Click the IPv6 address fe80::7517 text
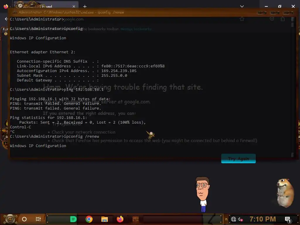The image size is (300, 225). tap(133, 66)
